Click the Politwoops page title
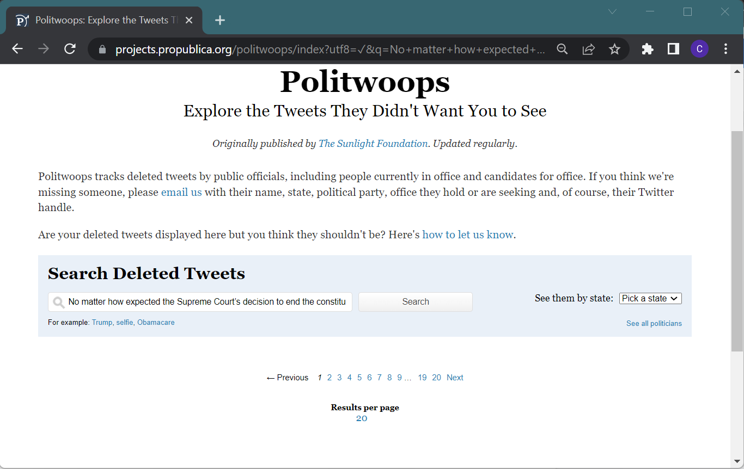Image resolution: width=744 pixels, height=469 pixels. tap(365, 82)
